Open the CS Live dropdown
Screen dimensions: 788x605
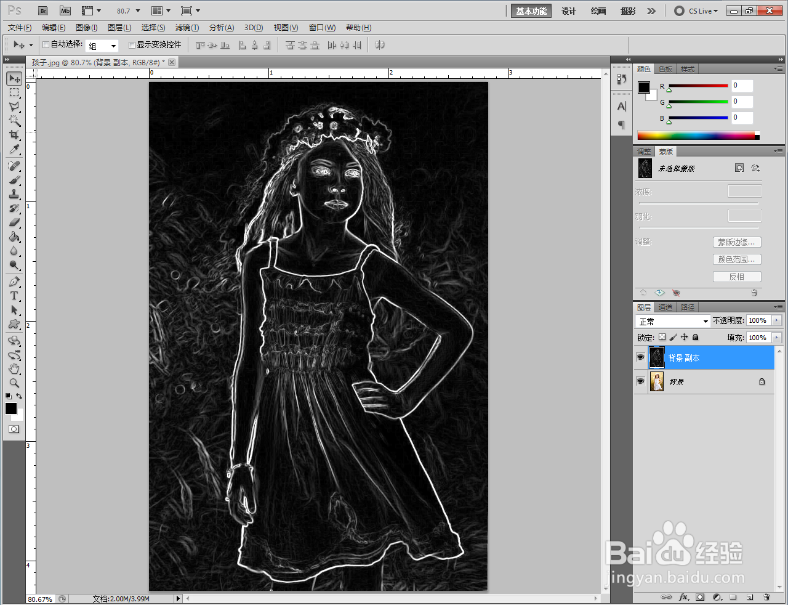point(696,11)
